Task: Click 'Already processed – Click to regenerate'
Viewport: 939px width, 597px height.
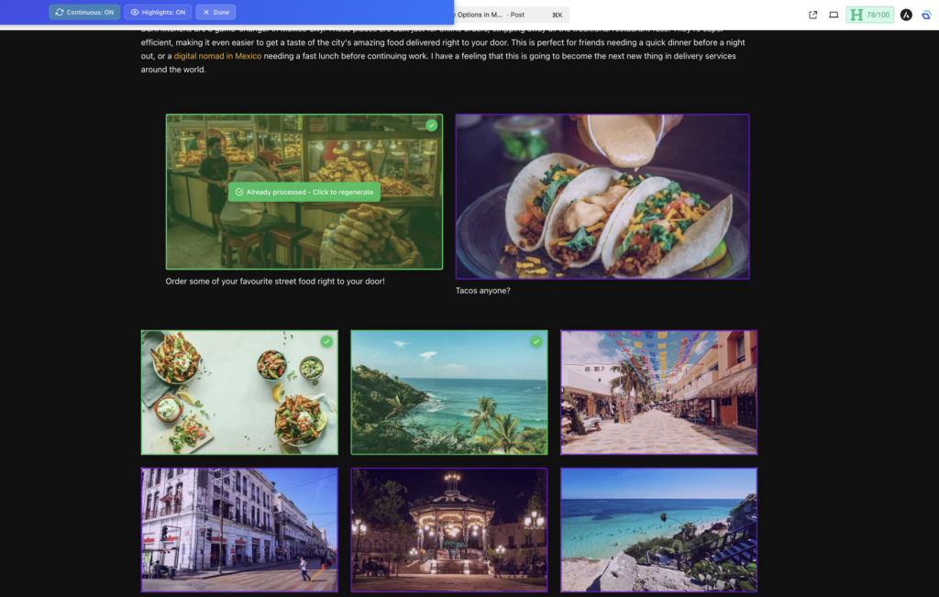Action: click(304, 192)
